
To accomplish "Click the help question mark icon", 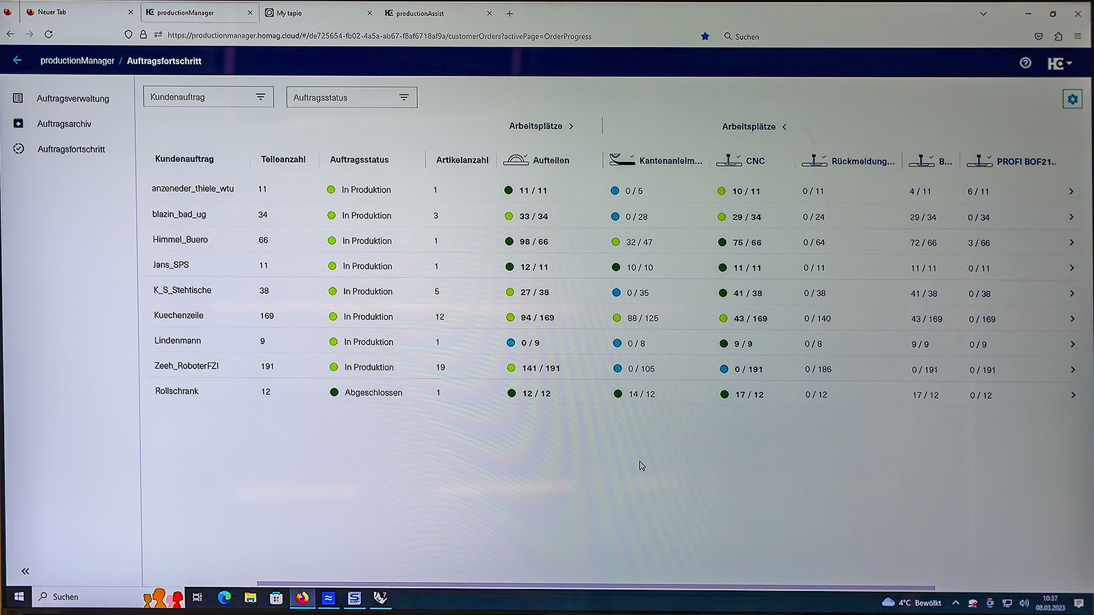I will point(1025,63).
